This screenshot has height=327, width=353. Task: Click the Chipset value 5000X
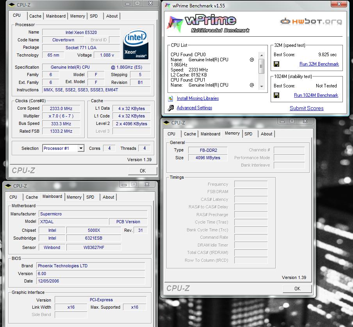pyautogui.click(x=94, y=230)
